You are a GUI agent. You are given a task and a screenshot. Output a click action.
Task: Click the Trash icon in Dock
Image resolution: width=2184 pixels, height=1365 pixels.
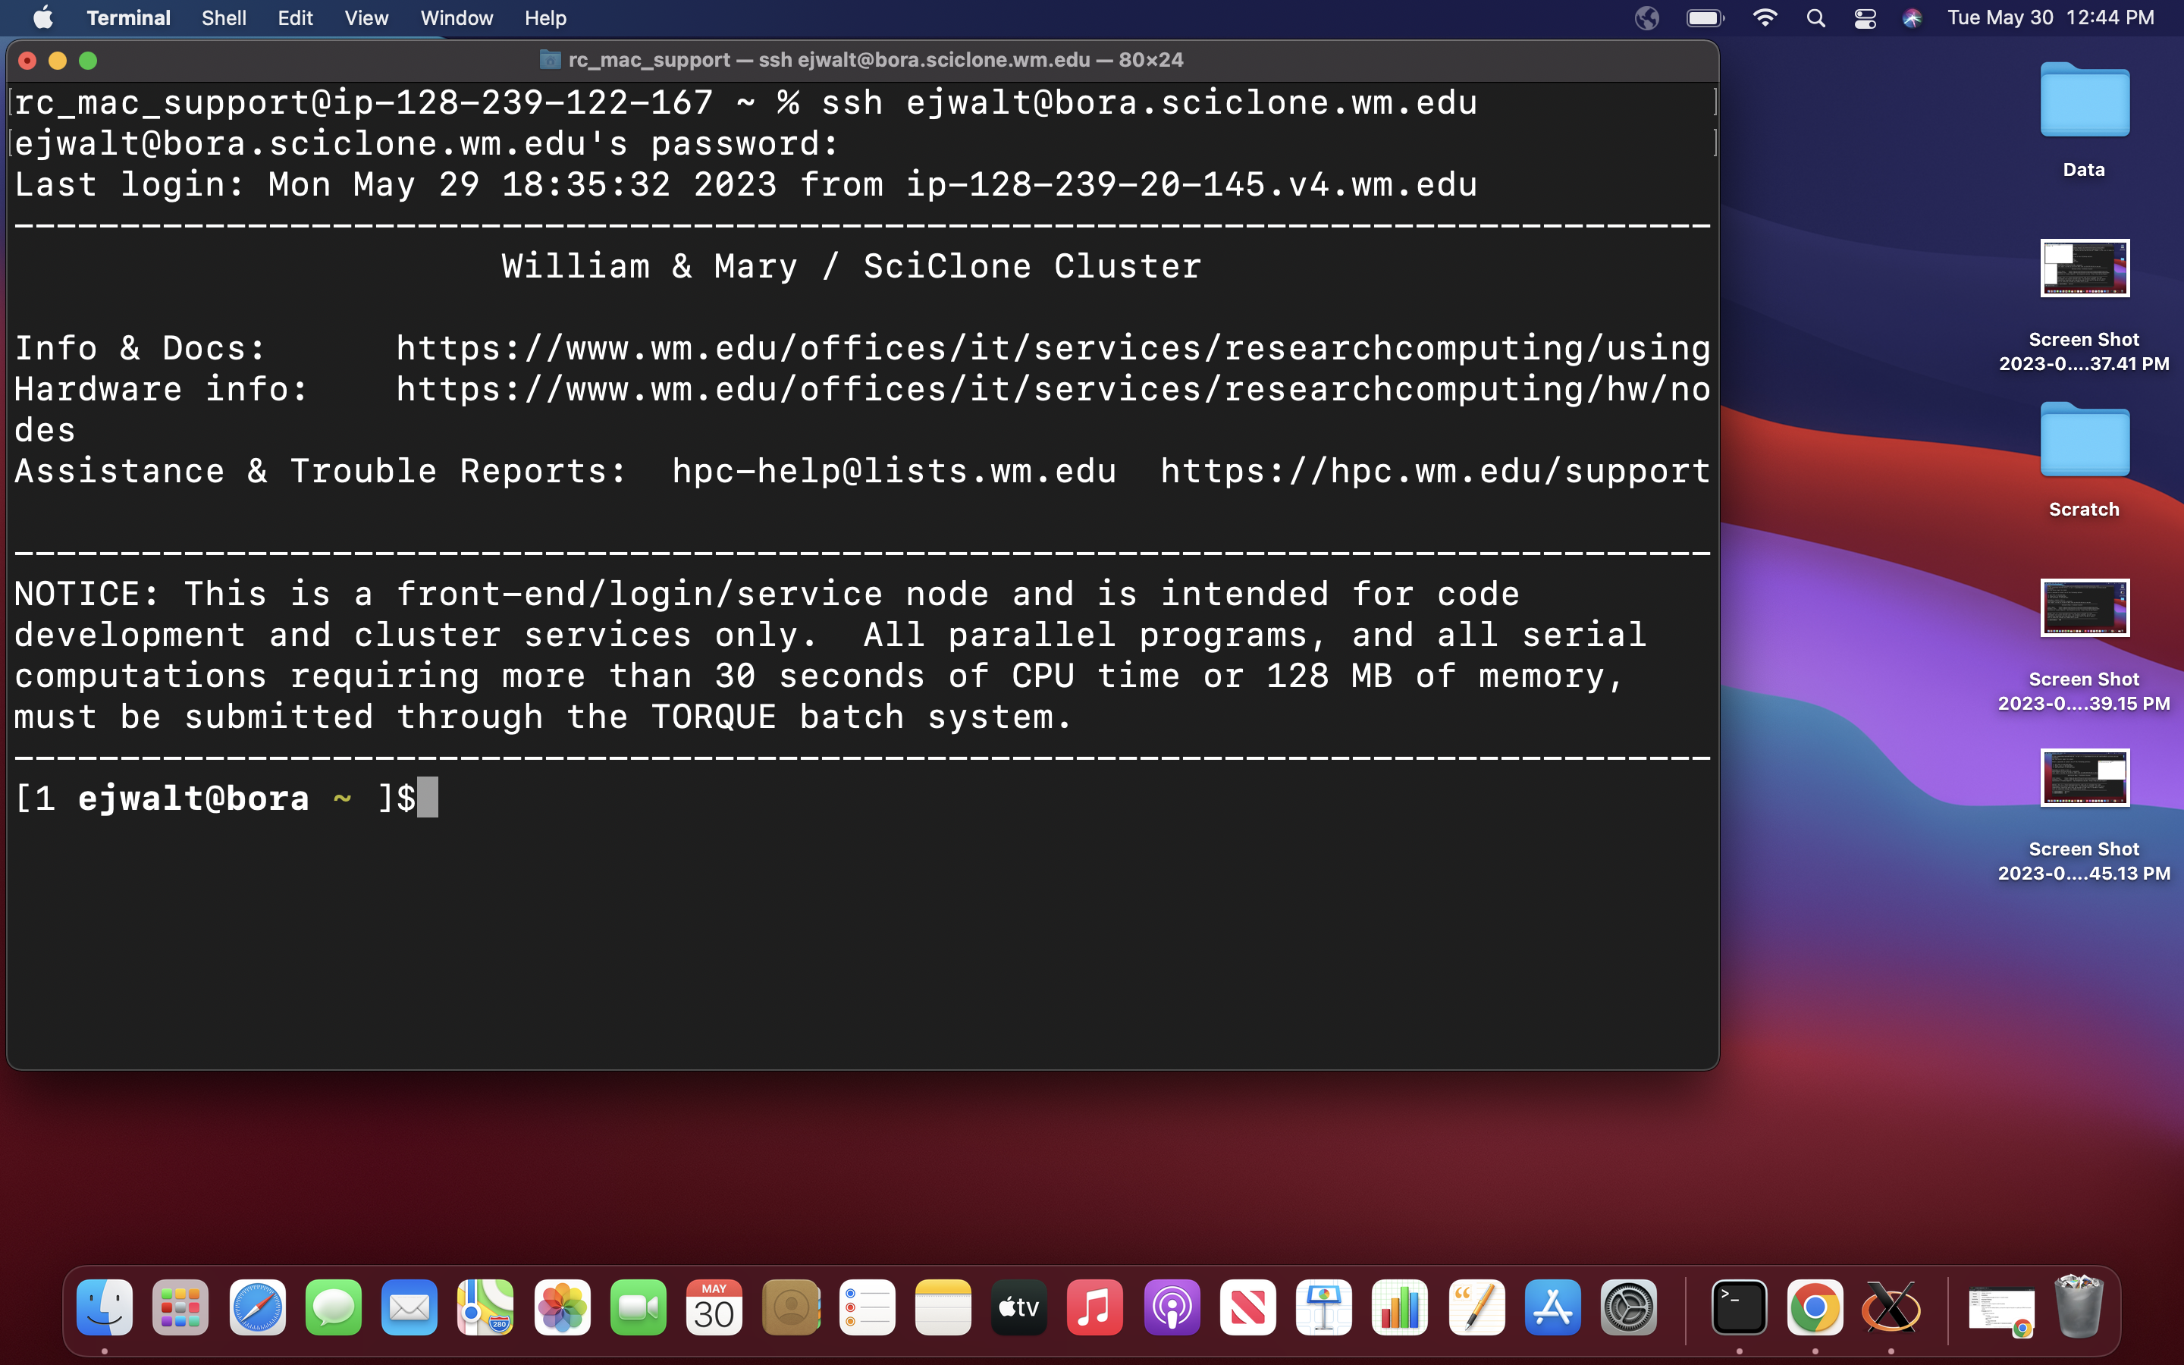tap(2079, 1307)
